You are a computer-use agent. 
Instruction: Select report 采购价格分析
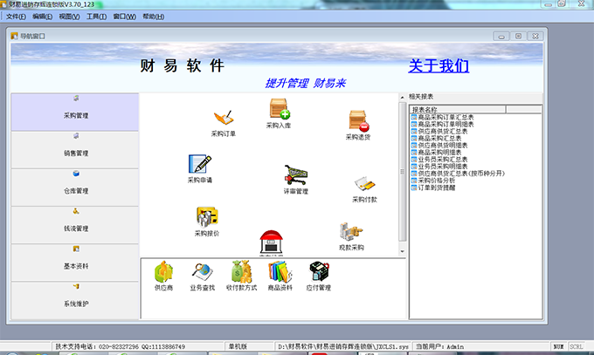pyautogui.click(x=433, y=181)
